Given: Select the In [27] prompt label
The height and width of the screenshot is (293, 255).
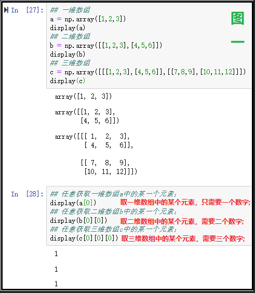Looking at the screenshot, I should coord(28,10).
